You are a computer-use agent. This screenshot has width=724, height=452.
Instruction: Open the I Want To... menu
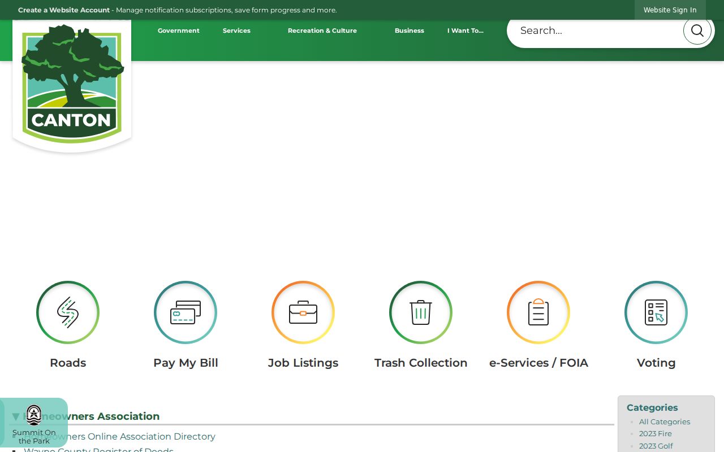click(466, 31)
